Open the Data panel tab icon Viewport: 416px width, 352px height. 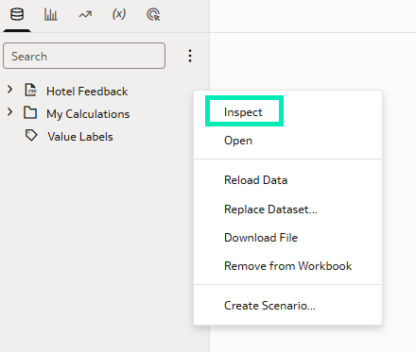(x=17, y=14)
